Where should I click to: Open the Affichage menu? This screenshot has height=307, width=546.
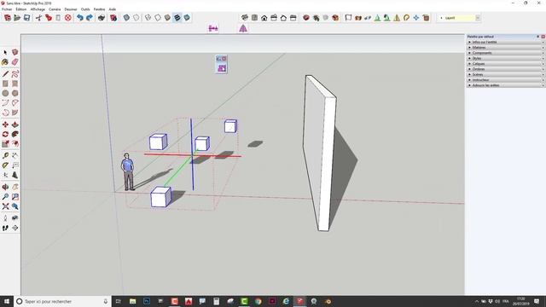pos(38,9)
